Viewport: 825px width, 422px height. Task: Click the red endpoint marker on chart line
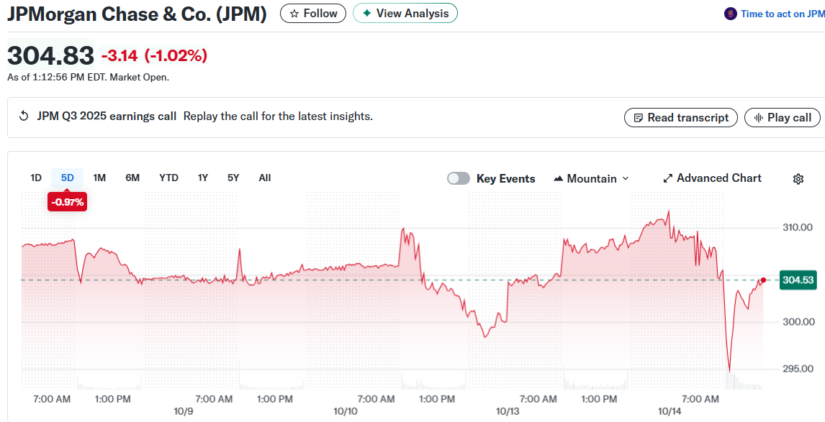(x=763, y=279)
